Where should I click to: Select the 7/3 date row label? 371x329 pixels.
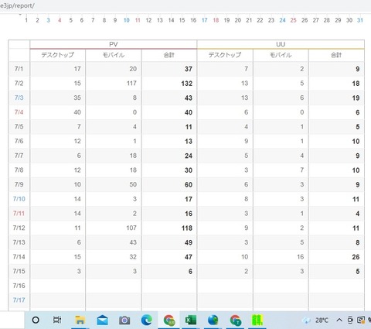pos(19,98)
